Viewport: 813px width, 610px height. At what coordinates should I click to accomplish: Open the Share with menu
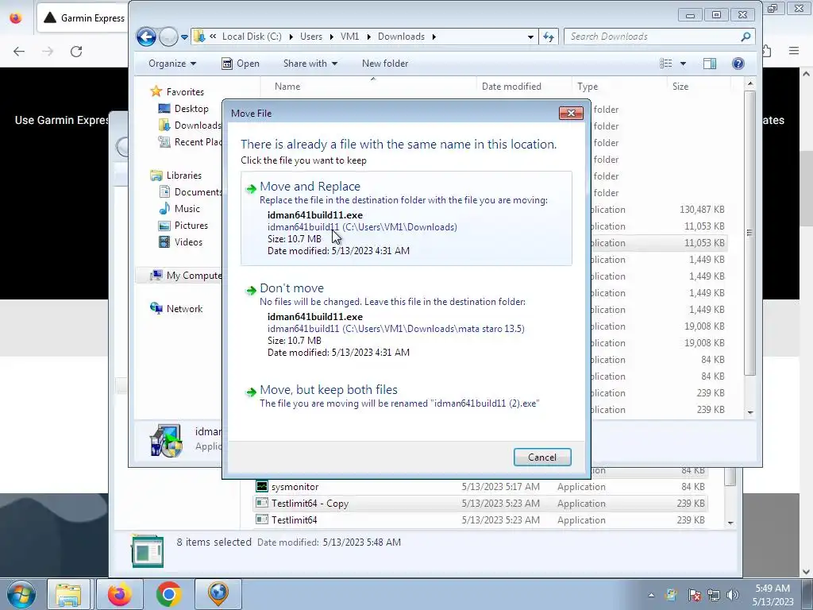tap(310, 64)
